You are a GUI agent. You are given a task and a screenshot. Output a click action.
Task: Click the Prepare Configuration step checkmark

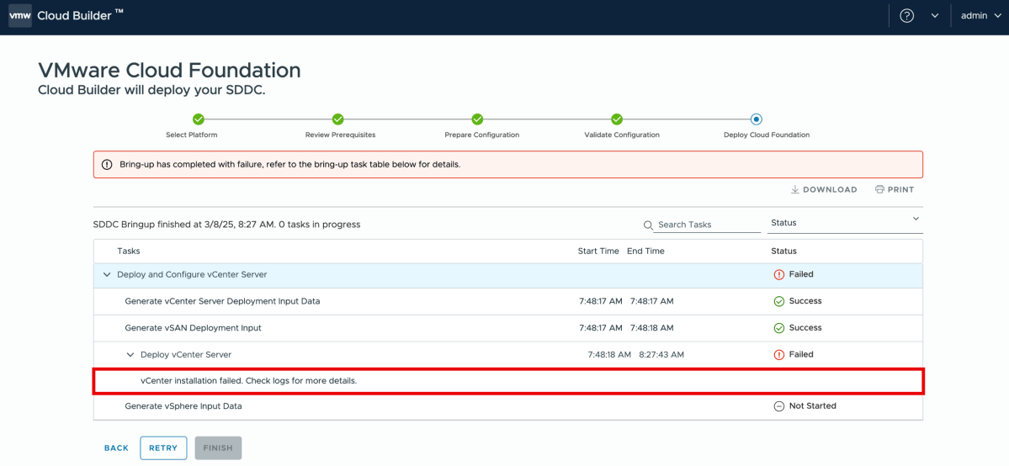(x=477, y=119)
